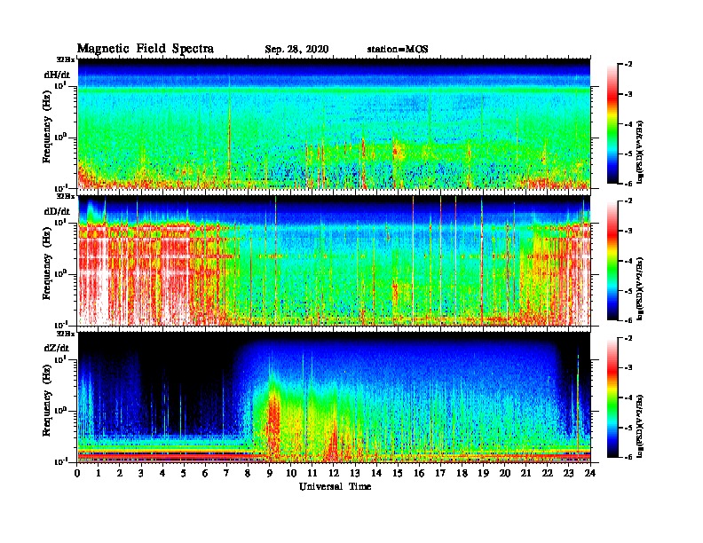Click the x-axis tick label "15"
The image size is (703, 543).
tap(398, 474)
